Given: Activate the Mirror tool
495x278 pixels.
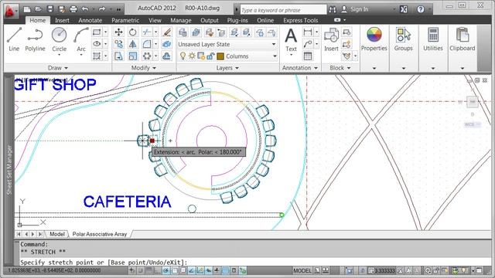Looking at the screenshot, I should coord(132,44).
